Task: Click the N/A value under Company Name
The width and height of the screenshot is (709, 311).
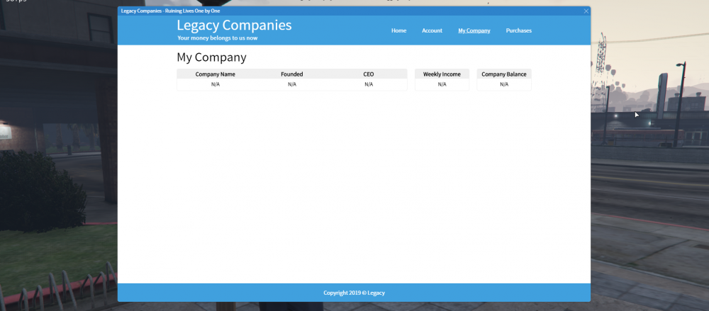Action: (x=216, y=84)
